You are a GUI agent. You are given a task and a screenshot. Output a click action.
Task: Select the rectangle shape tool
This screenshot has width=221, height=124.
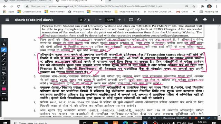(x=4, y=69)
